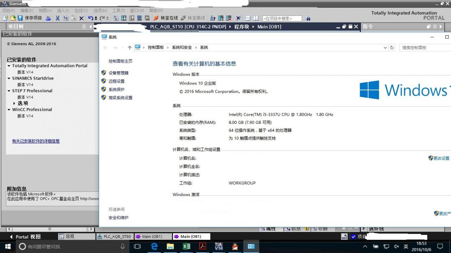This screenshot has width=451, height=253.
Task: Open 设备管理器 in System sidebar
Action: pos(118,73)
